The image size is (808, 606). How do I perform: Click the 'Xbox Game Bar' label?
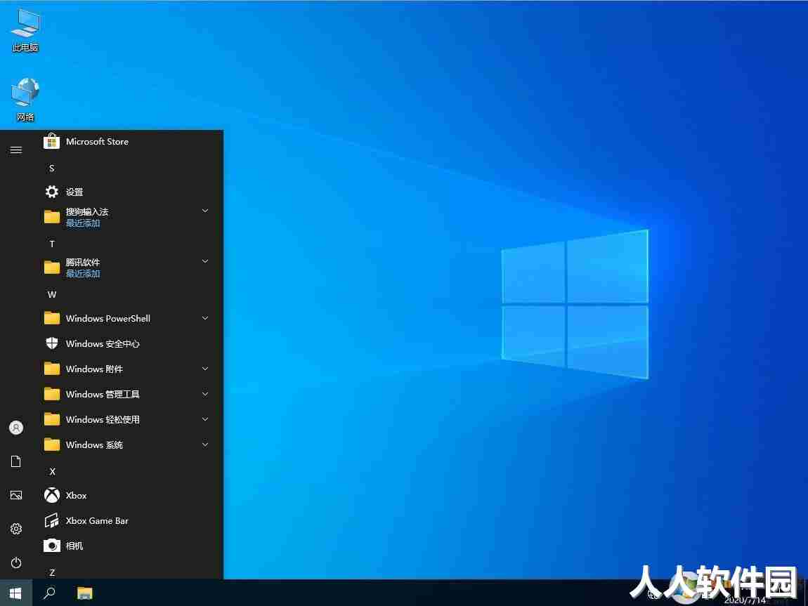click(x=97, y=521)
